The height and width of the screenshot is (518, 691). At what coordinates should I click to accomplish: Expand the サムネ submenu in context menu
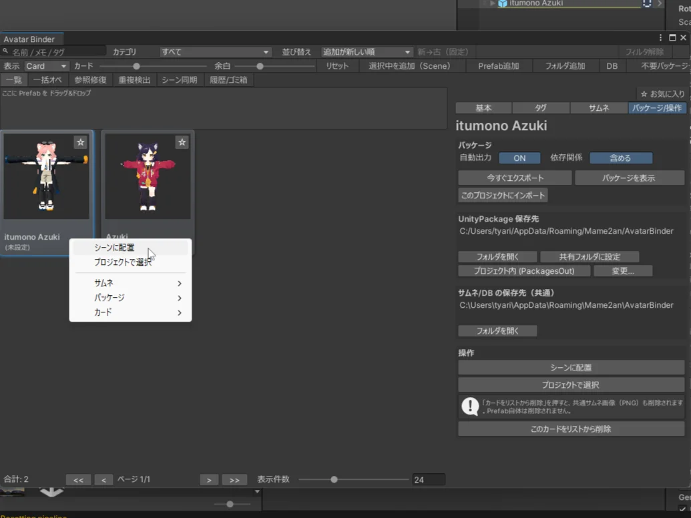coord(131,283)
